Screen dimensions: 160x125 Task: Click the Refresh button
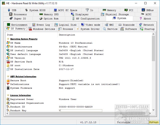154,122
